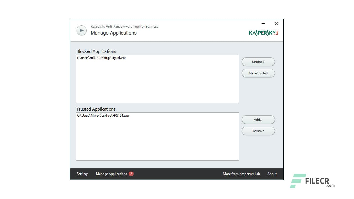Image resolution: width=354 pixels, height=199 pixels.
Task: Click the empty area of Trusted Applications list
Action: (157, 141)
